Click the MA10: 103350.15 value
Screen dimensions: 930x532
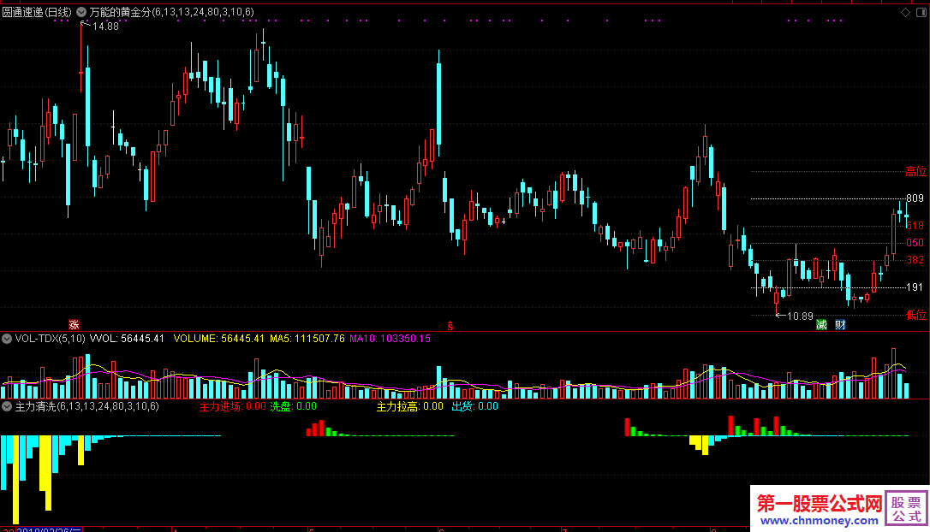coord(390,339)
